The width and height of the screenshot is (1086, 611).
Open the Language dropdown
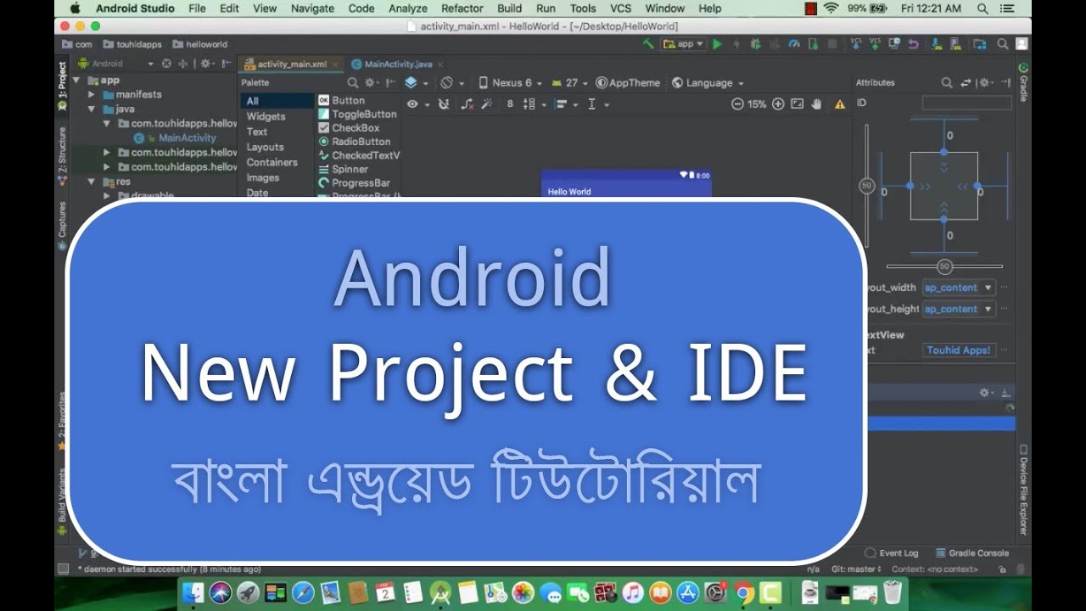(708, 83)
